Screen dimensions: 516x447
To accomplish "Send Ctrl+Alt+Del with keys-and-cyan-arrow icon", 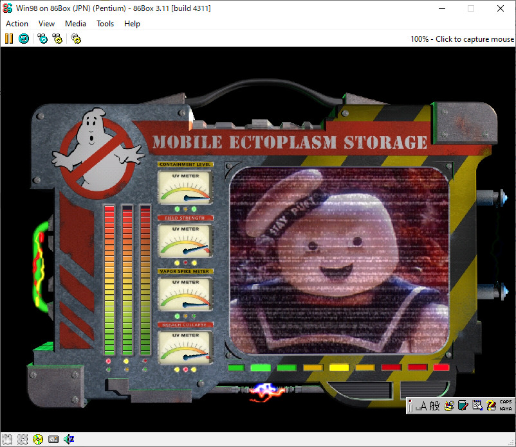I will 42,39.
